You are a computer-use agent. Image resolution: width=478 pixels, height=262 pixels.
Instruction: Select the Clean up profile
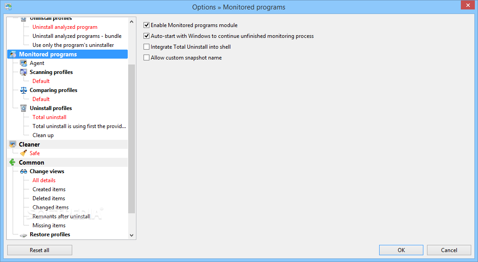43,135
